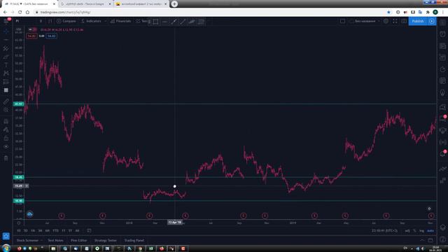
Task: Select the ruler Measure tool
Action: pyautogui.click(x=6, y=101)
